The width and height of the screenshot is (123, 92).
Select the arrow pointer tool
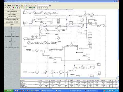click(6, 8)
